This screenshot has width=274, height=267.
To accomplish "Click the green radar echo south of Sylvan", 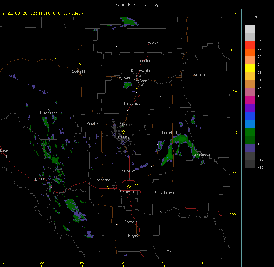I will pyautogui.click(x=127, y=85).
